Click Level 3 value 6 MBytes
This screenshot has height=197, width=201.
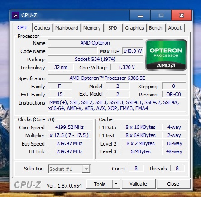(x=141, y=151)
